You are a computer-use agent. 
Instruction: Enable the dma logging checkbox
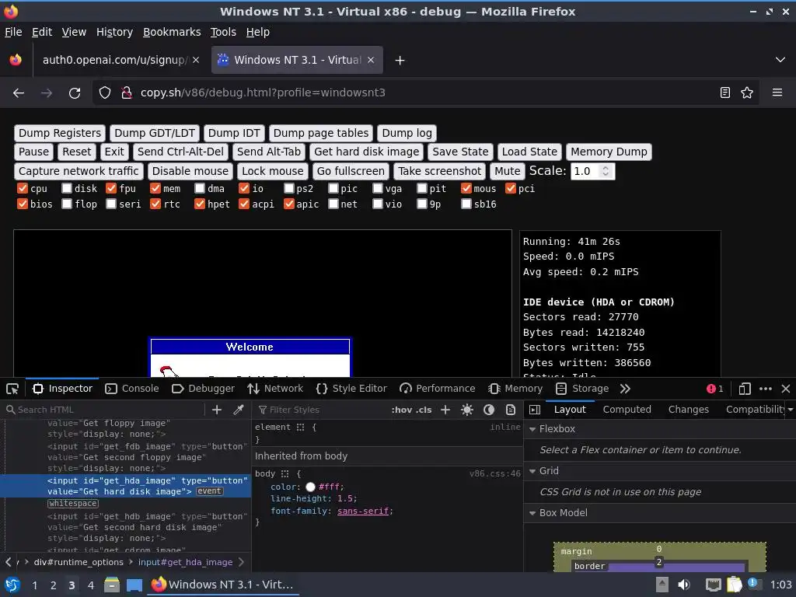pos(200,188)
